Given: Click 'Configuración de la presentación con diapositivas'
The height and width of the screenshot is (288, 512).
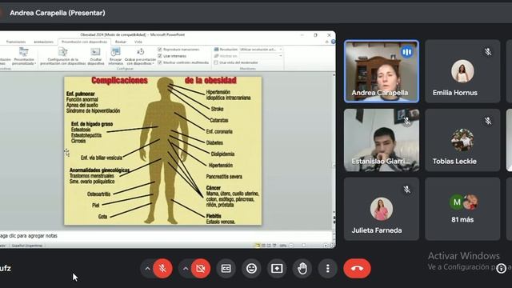Looking at the screenshot, I should (x=62, y=56).
